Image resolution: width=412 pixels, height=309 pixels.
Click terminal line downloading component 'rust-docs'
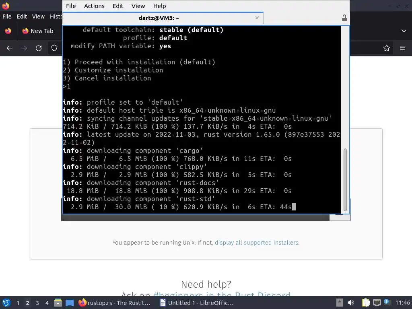(141, 183)
